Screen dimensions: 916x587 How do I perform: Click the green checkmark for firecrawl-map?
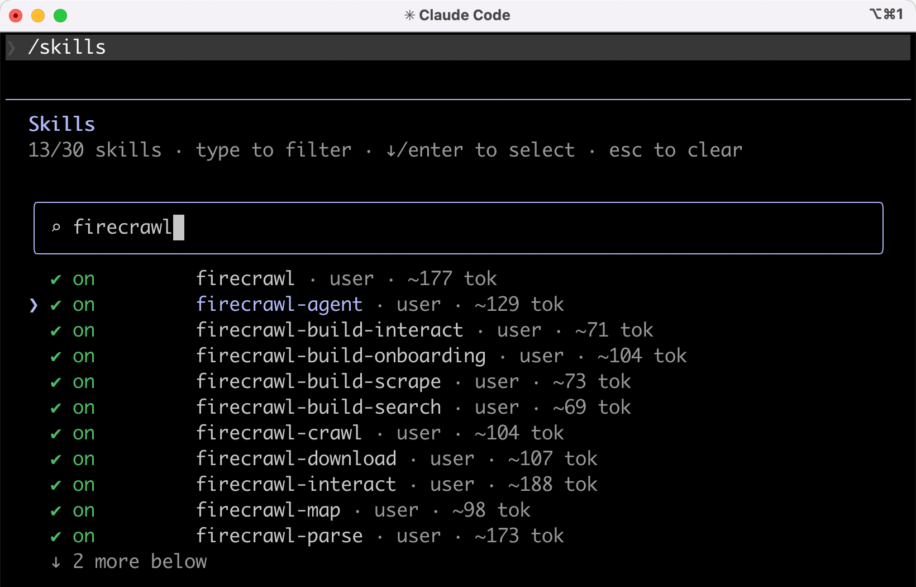(56, 511)
